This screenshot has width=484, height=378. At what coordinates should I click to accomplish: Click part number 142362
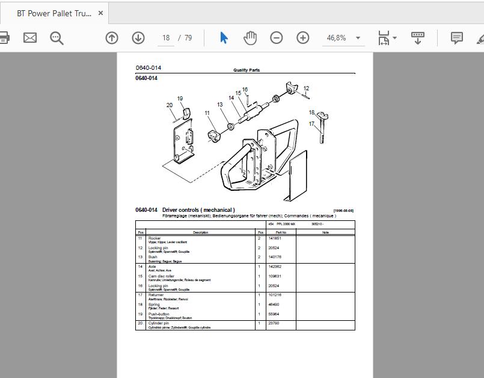(275, 267)
